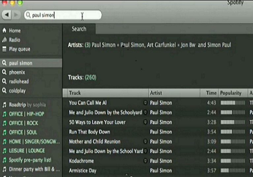
Task: Click the 3:09 time value
Action: (x=211, y=141)
